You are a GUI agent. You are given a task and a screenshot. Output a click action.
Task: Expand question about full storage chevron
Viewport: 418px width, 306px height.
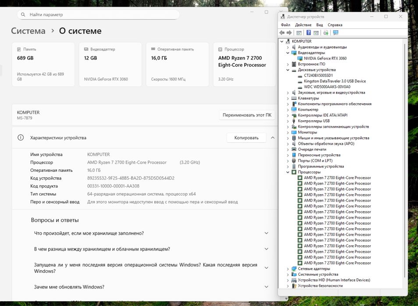pos(266,233)
